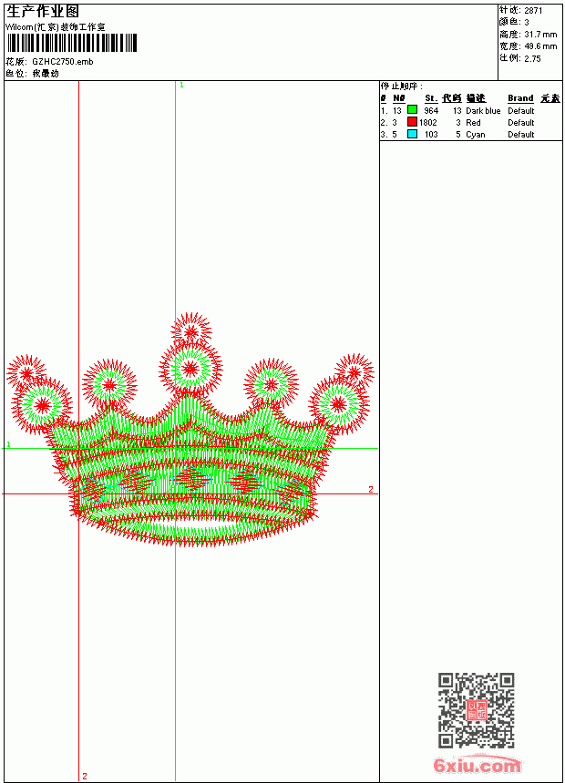Image resolution: width=565 pixels, height=783 pixels.
Task: Click the Brand column header
Action: click(520, 98)
